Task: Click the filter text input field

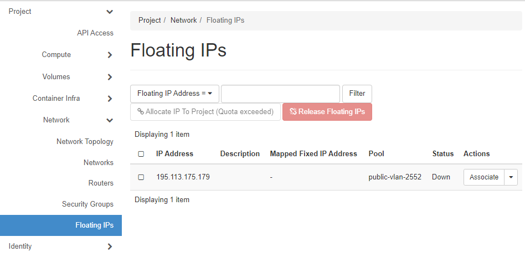Action: coord(280,94)
